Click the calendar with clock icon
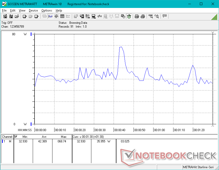 point(123,16)
